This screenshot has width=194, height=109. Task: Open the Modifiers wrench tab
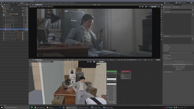coord(161,26)
